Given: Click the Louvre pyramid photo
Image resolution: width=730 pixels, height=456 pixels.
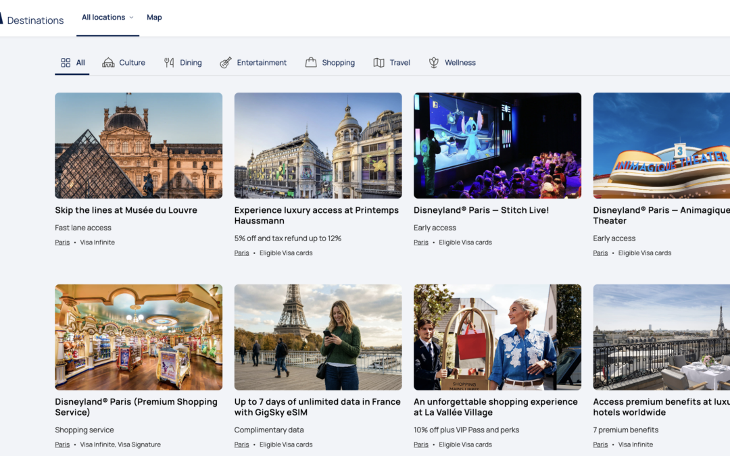Looking at the screenshot, I should click(139, 146).
